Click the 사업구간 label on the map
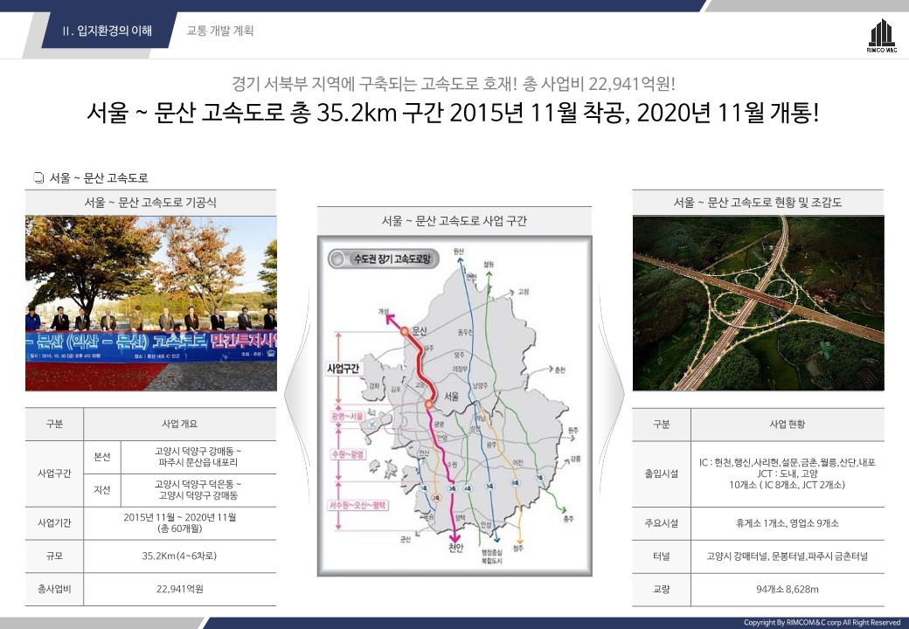The image size is (909, 629). (341, 369)
